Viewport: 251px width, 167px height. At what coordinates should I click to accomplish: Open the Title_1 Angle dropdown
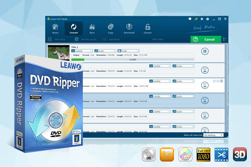click(128, 51)
